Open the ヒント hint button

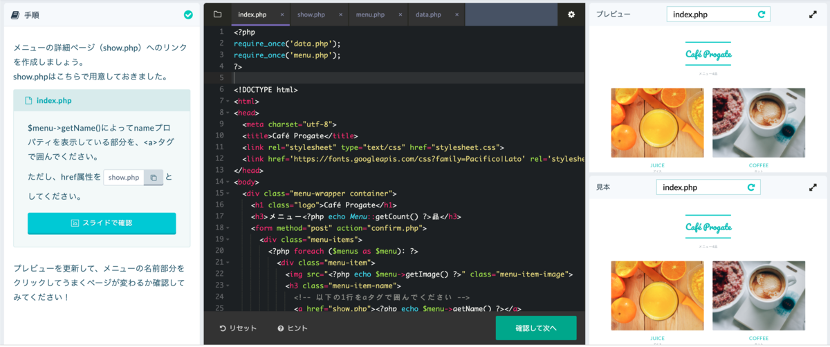tap(293, 328)
